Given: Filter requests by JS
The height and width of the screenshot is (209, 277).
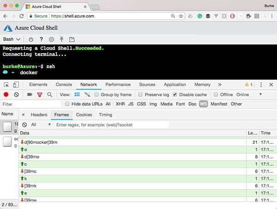Looking at the screenshot, I should coord(131,104).
